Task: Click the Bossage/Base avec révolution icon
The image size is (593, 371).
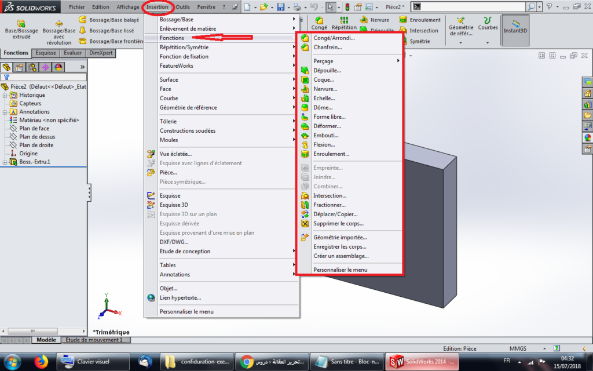Action: pyautogui.click(x=58, y=23)
